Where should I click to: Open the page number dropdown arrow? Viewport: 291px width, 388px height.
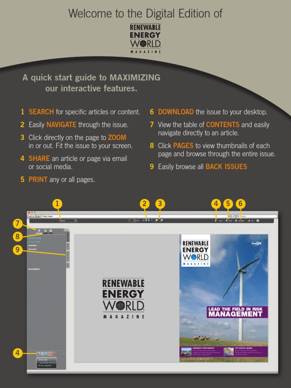click(x=135, y=221)
